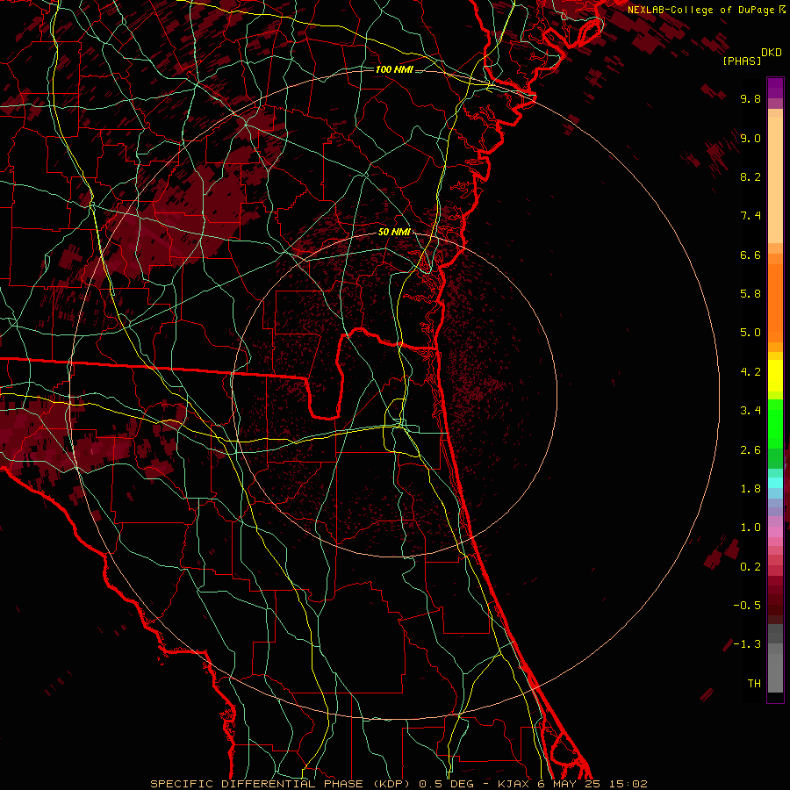Screen dimensions: 790x790
Task: Click the 9.0 value on color scale
Action: [750, 138]
